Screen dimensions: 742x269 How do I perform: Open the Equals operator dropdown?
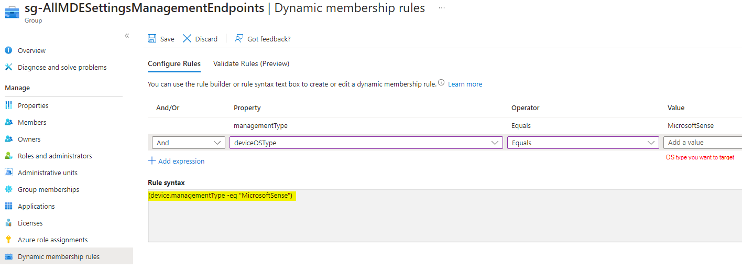pyautogui.click(x=652, y=143)
